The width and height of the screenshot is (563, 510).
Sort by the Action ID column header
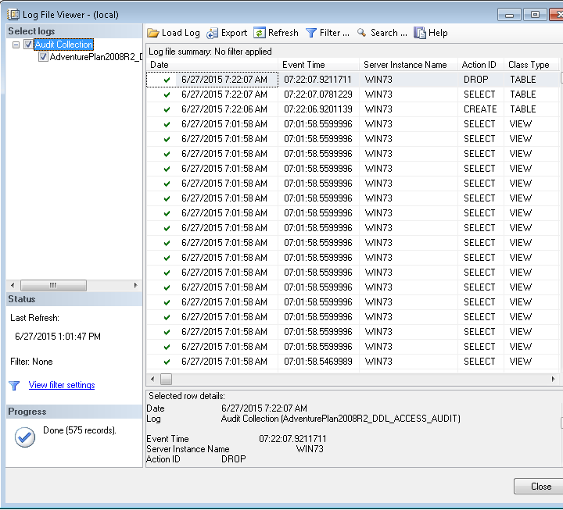point(479,65)
